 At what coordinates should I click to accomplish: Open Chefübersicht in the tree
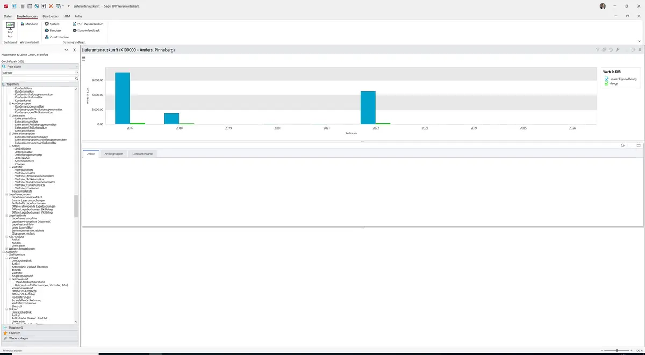click(18, 255)
